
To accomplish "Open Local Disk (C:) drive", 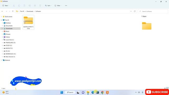I will point(10,40).
